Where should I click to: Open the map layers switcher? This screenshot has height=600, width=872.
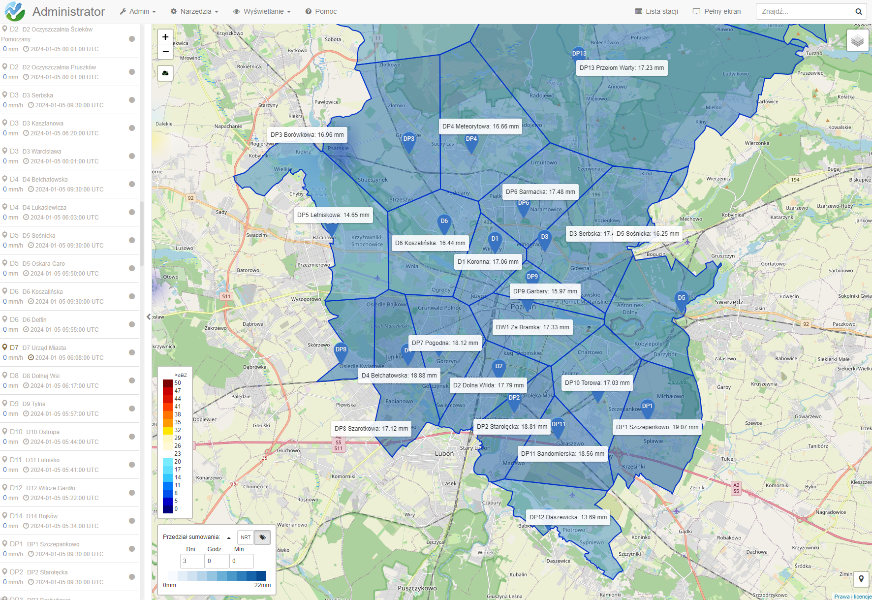click(857, 41)
